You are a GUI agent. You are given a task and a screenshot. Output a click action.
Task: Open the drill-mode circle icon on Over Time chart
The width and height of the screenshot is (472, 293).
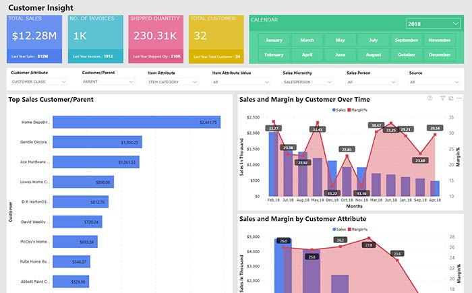pyautogui.click(x=430, y=98)
